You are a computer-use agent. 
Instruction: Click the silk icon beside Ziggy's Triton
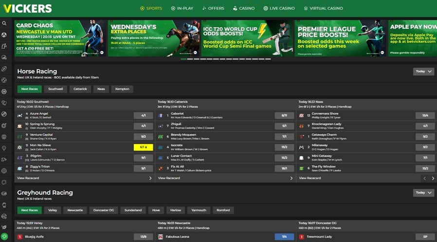coord(20,168)
